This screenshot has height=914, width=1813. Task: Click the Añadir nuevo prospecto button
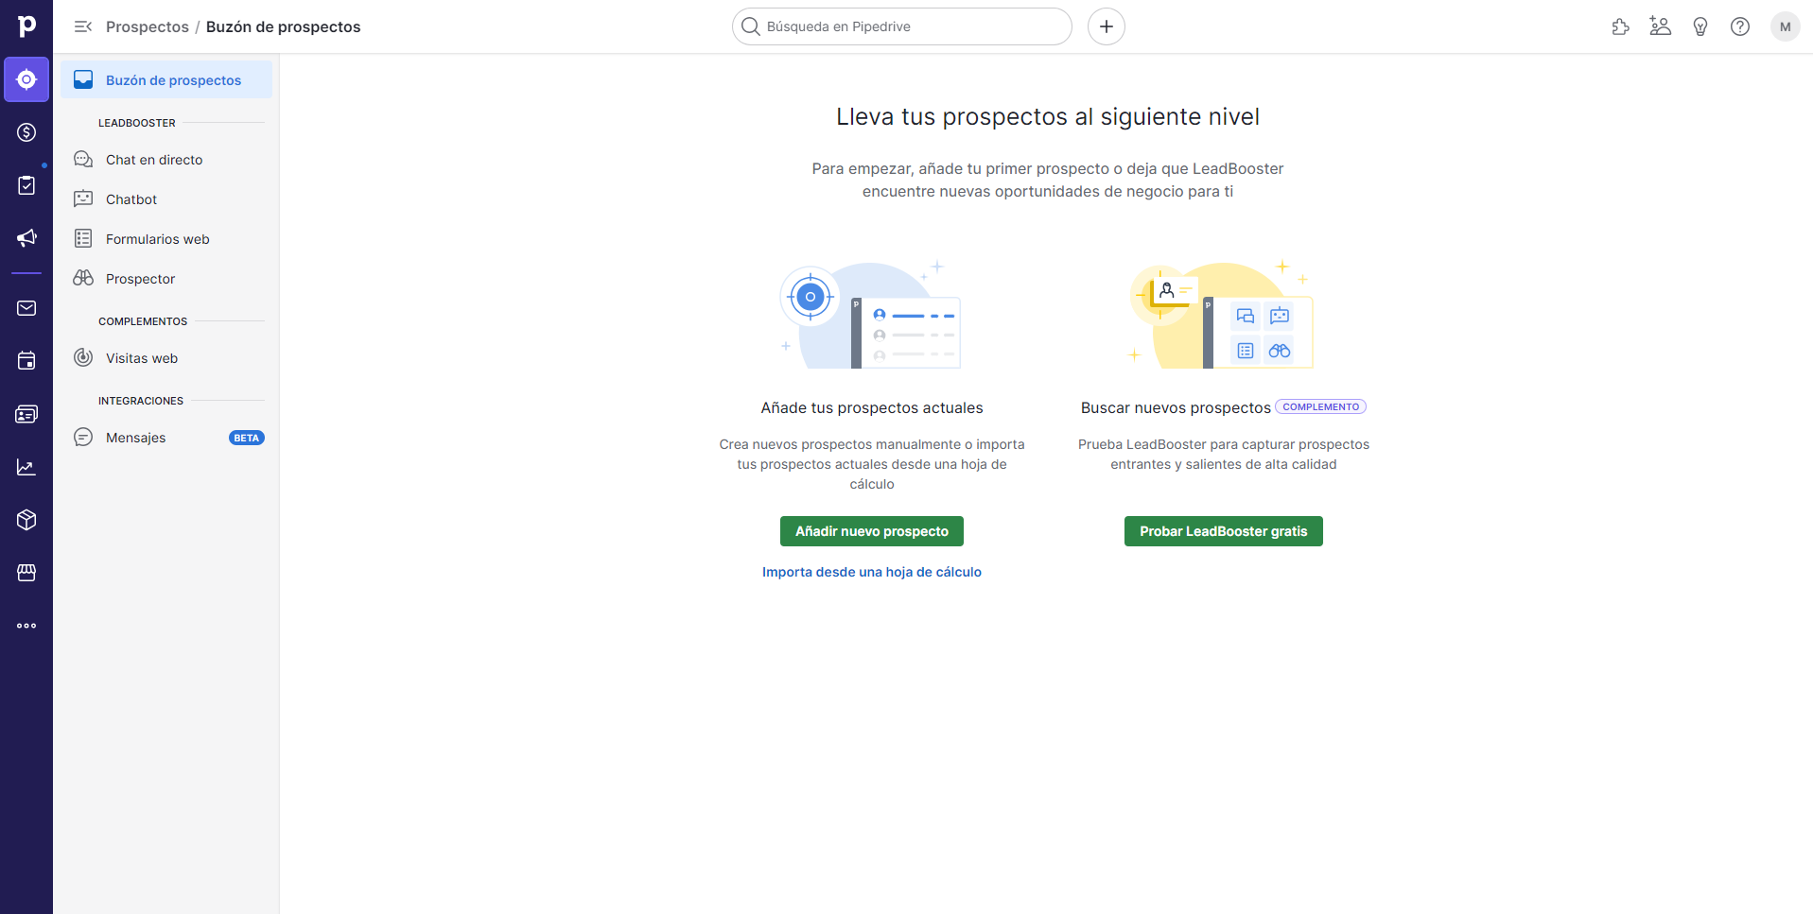(x=871, y=531)
